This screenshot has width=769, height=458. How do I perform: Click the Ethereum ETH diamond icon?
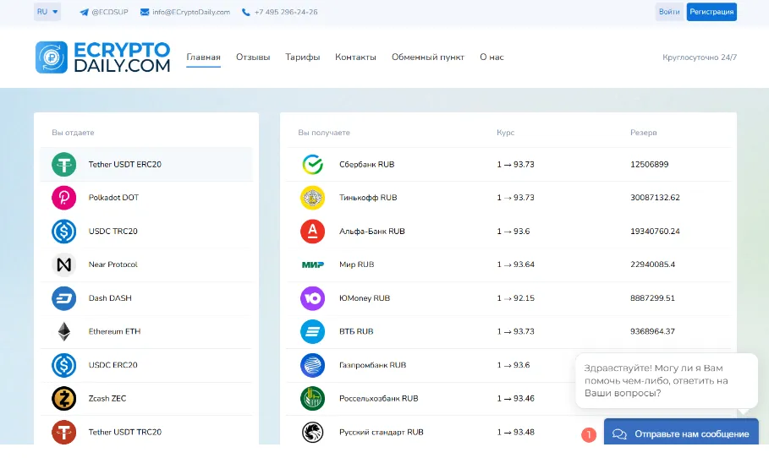point(63,331)
